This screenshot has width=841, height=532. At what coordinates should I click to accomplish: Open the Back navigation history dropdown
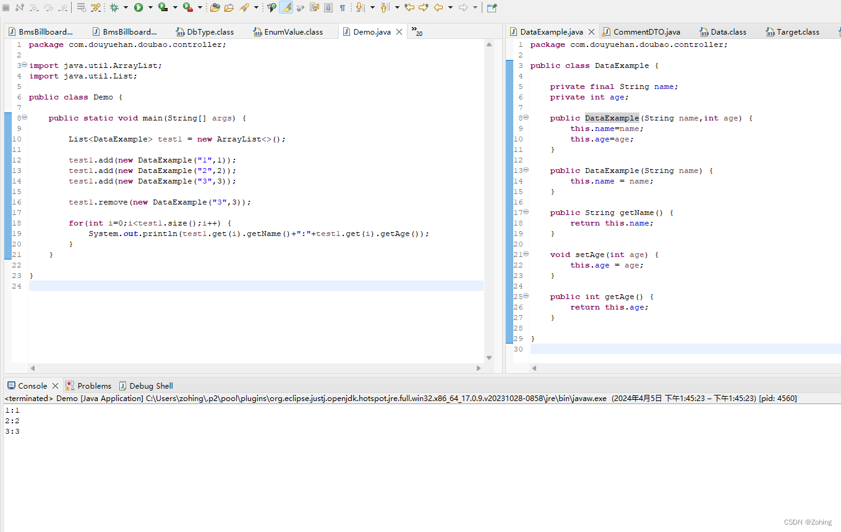tap(450, 7)
